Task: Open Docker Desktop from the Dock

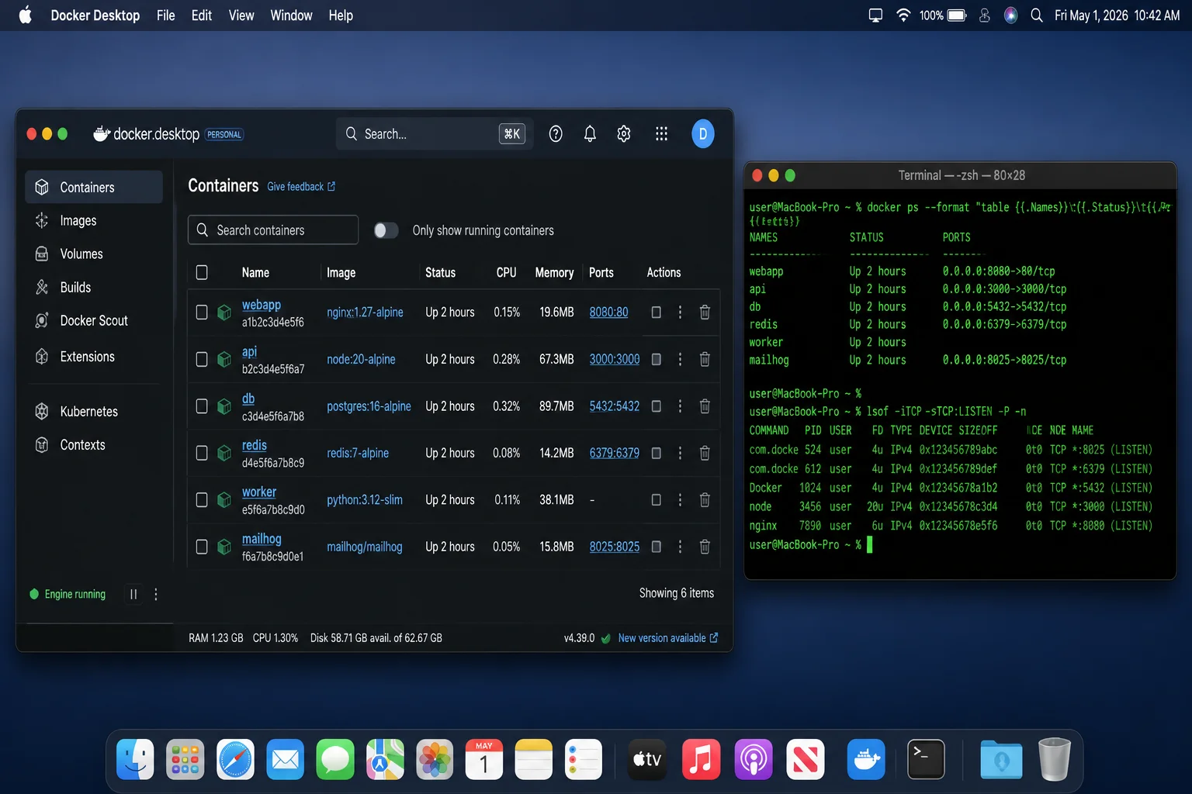Action: tap(866, 759)
